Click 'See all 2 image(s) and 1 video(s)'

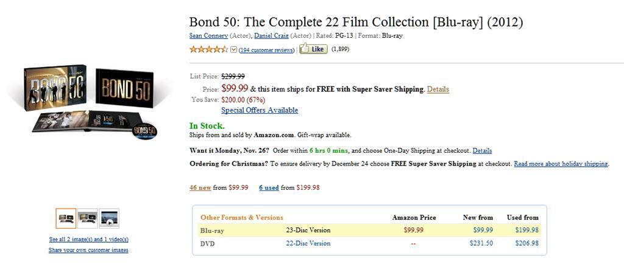(88, 239)
